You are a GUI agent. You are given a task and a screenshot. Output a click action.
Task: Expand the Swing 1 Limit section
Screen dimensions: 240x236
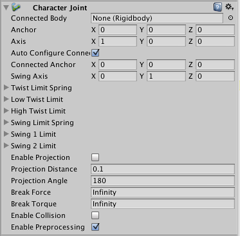(x=6, y=134)
